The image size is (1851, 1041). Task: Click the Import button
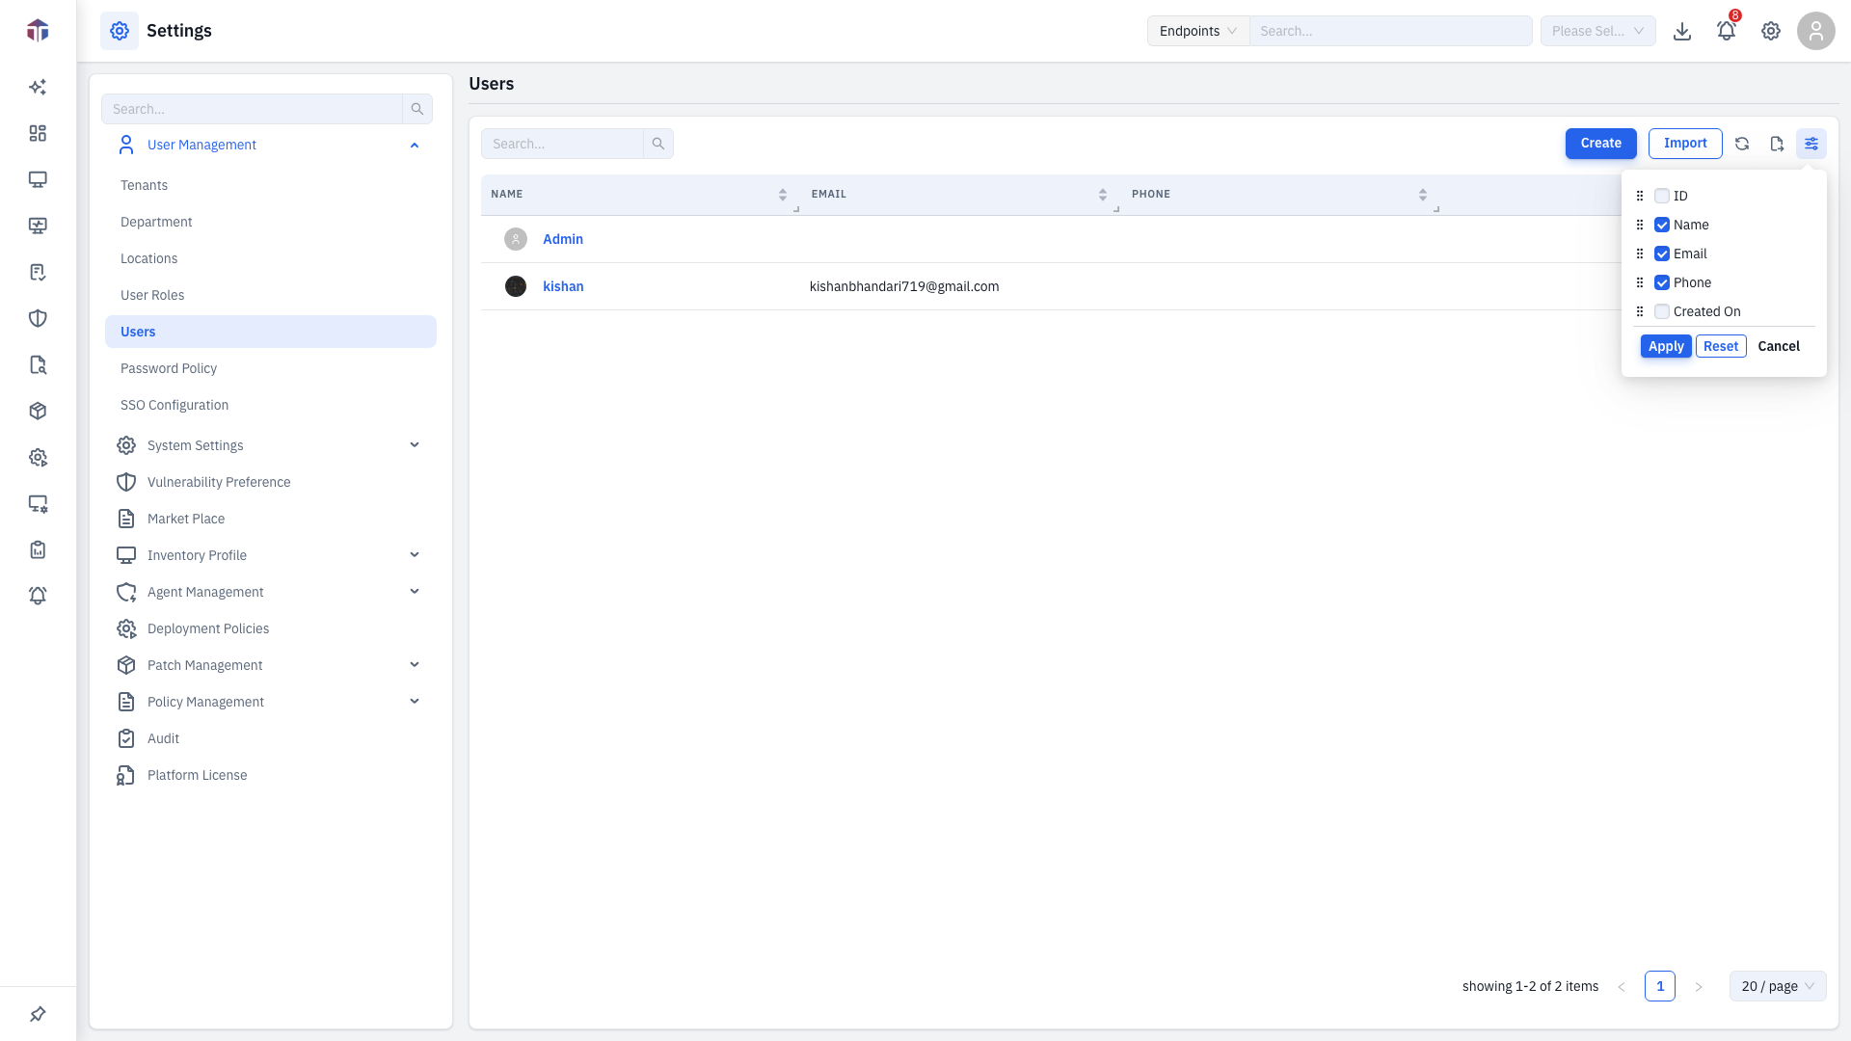(1685, 144)
